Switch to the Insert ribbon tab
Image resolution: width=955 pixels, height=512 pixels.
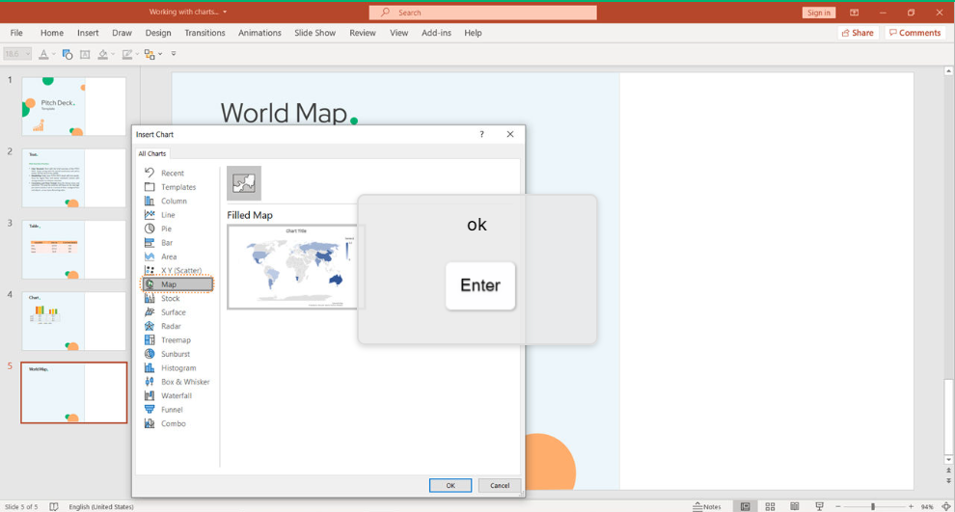88,33
